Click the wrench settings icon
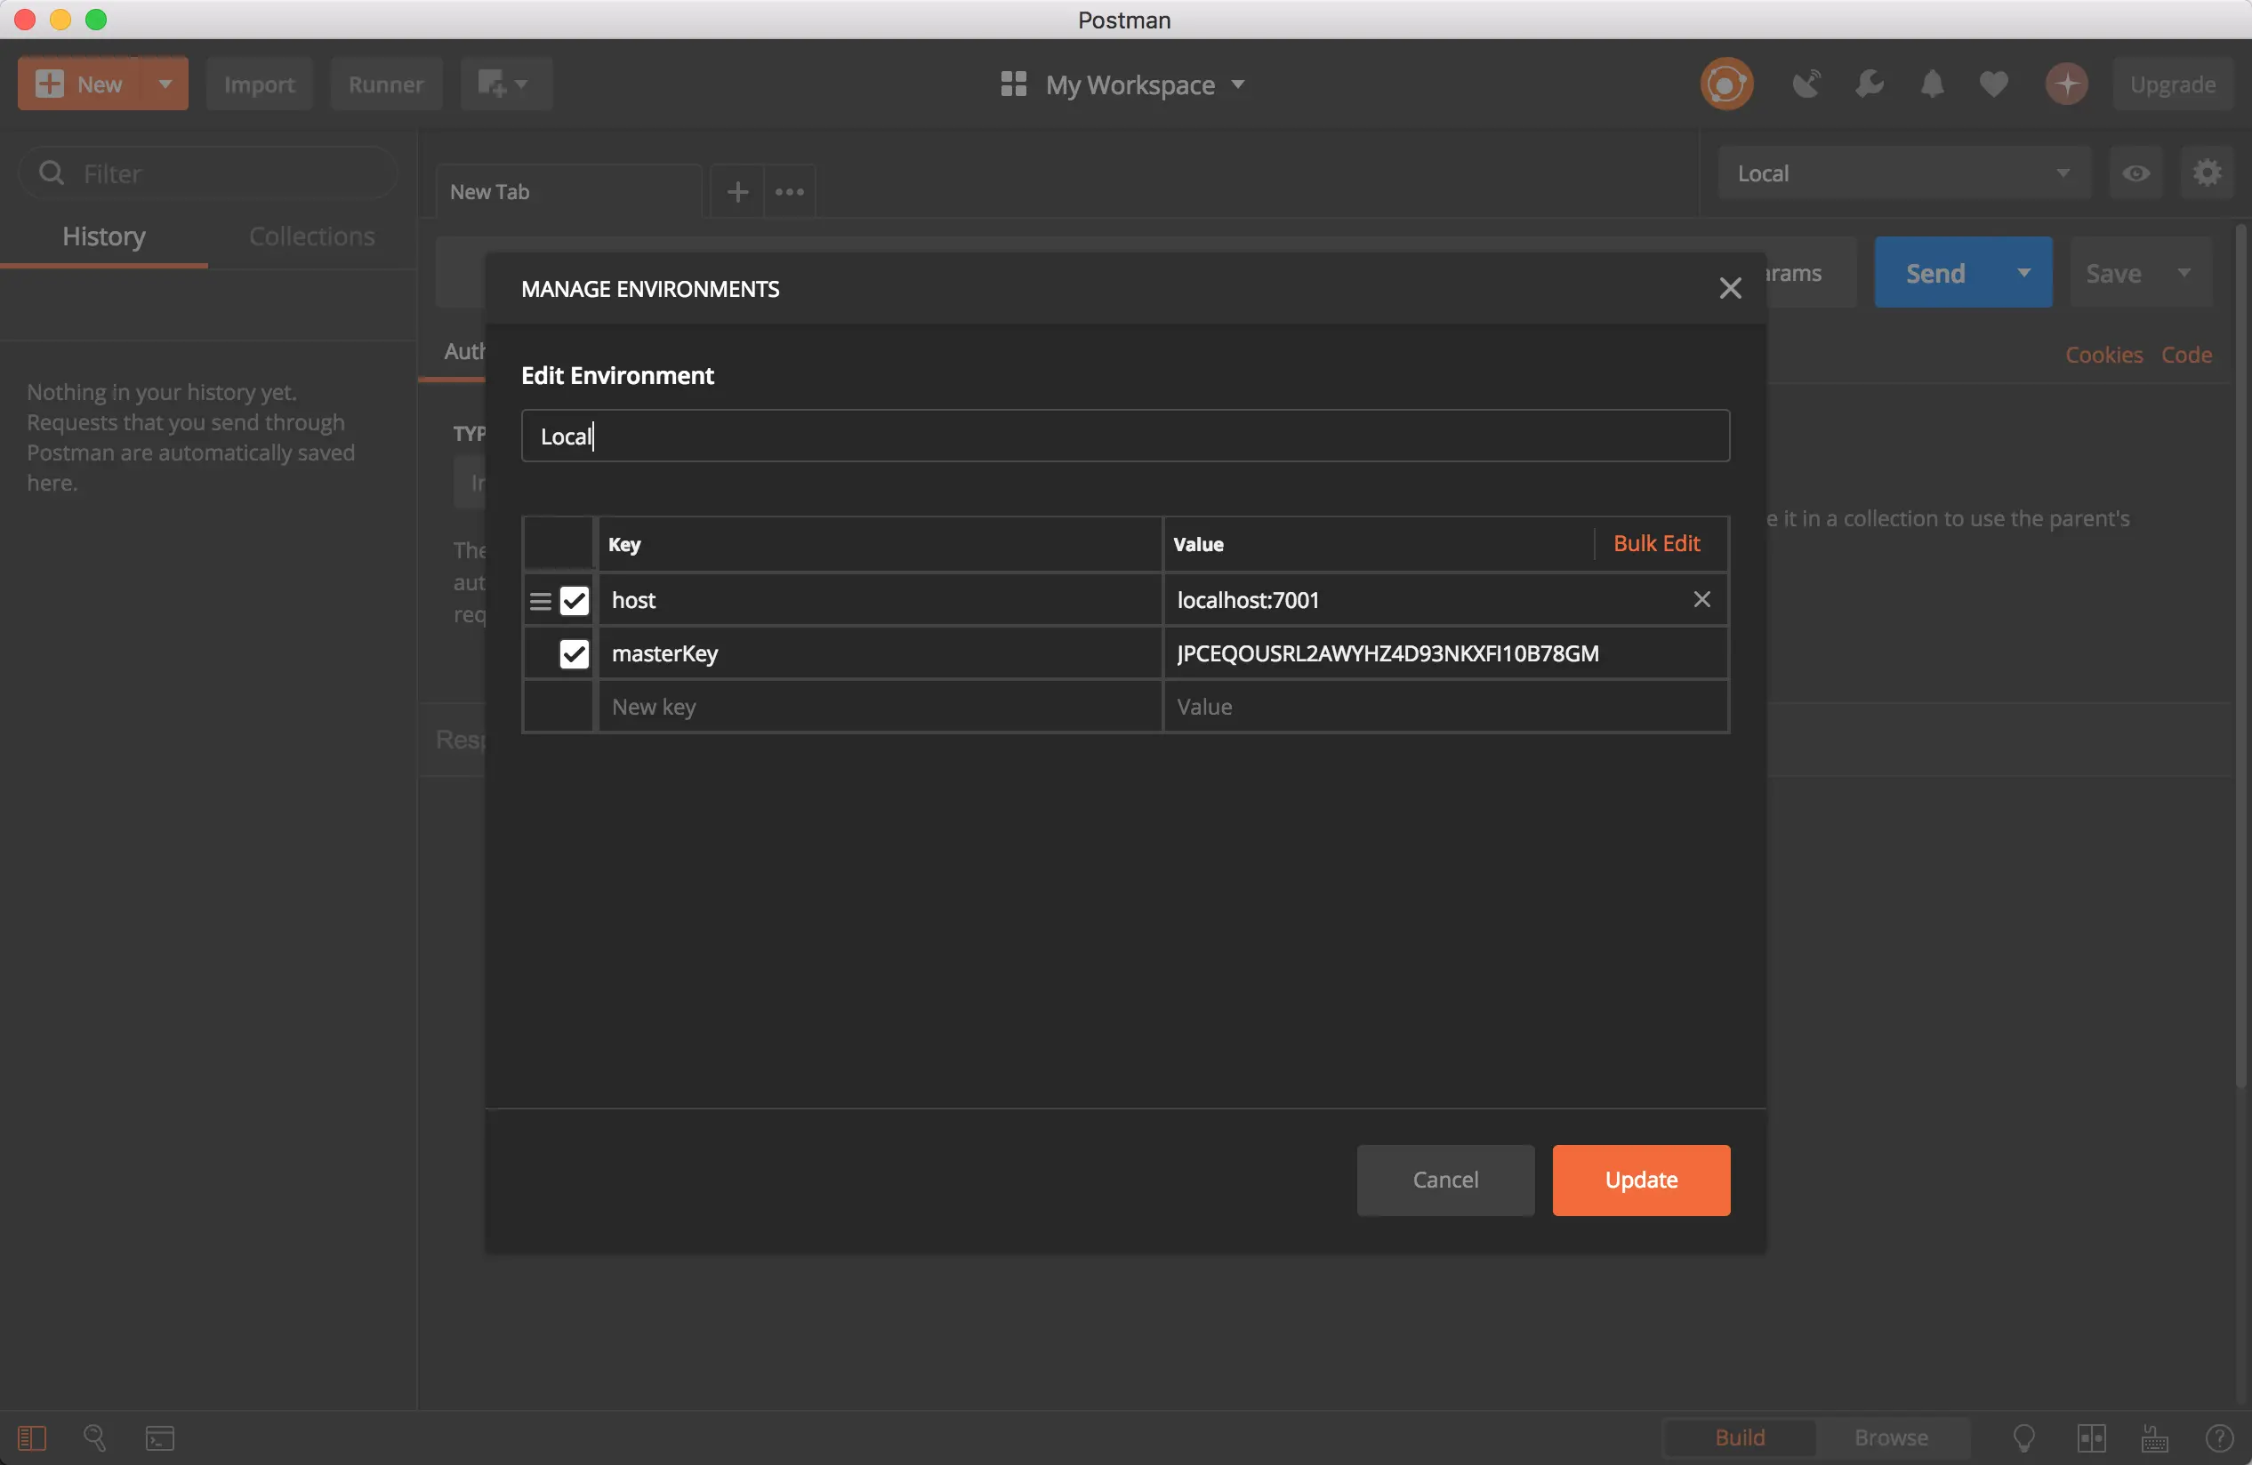2252x1465 pixels. 1869,84
